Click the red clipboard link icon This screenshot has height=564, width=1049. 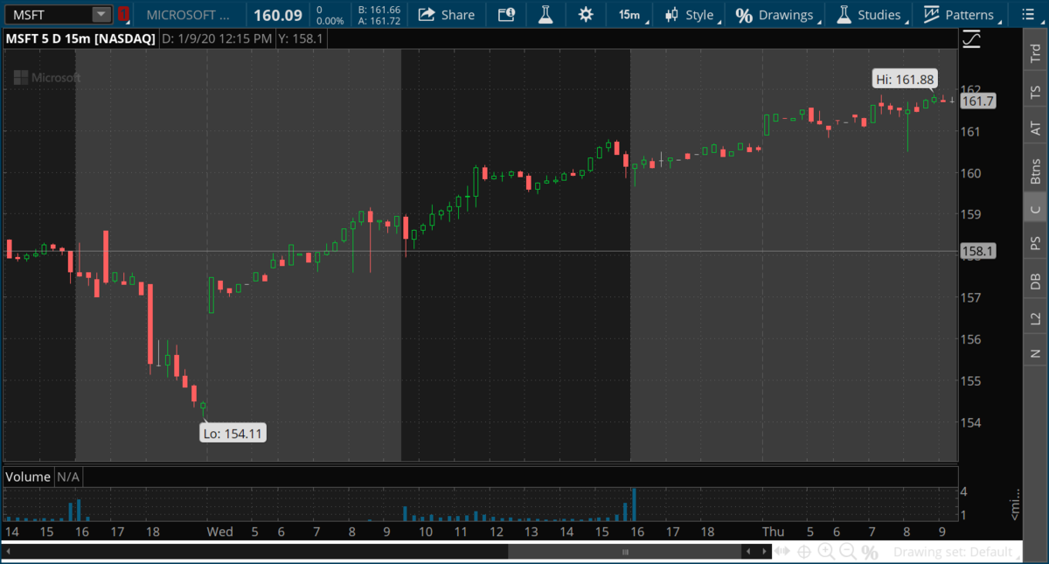[x=123, y=14]
